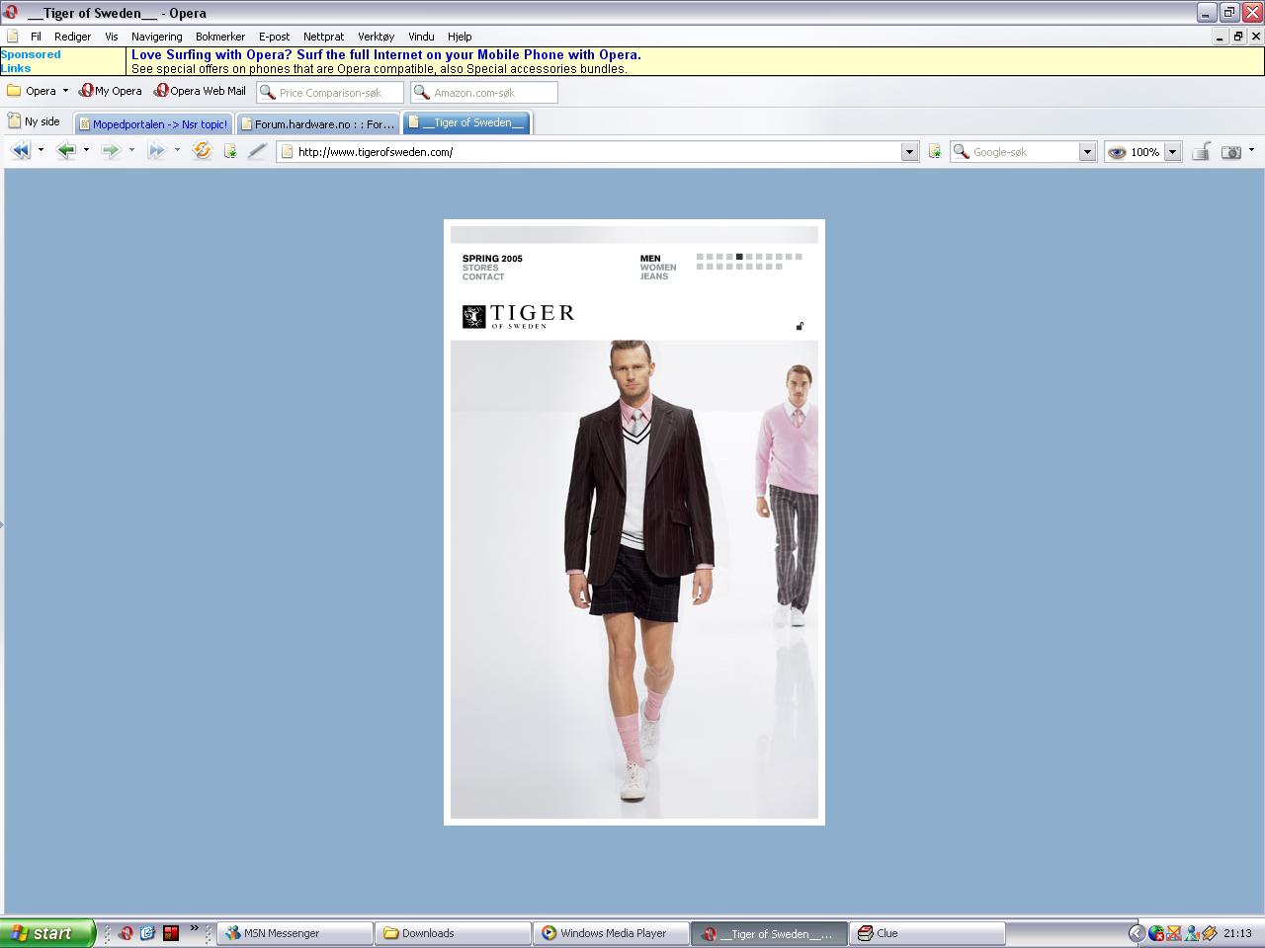Click the Rewind navigation button
The height and width of the screenshot is (948, 1265).
coord(20,151)
